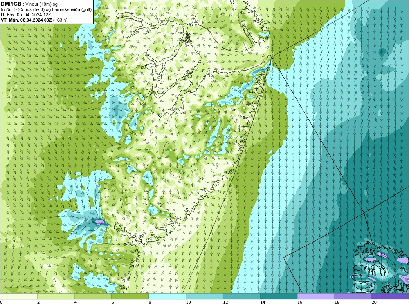409x305 pixels.
Task: Click the 14–16 m/s dark teal swatch
Action: 279,296
